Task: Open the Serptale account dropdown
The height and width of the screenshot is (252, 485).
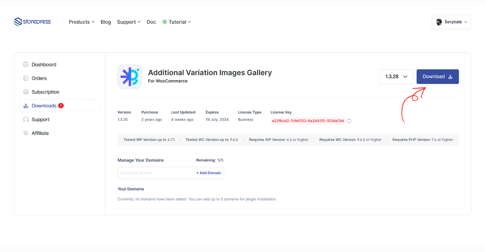Action: tap(451, 22)
